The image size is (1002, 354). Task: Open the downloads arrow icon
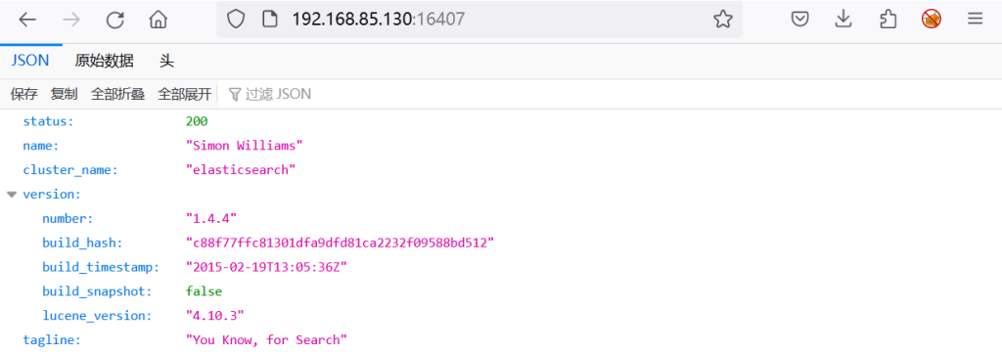click(843, 20)
